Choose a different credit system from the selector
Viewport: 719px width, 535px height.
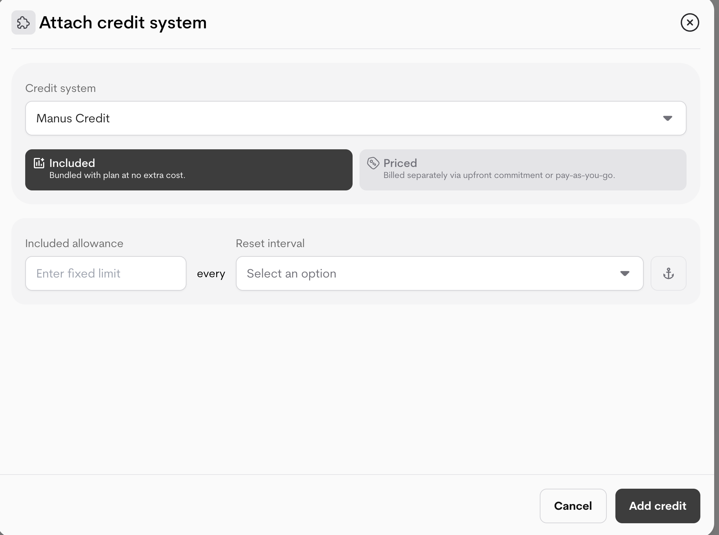click(356, 118)
